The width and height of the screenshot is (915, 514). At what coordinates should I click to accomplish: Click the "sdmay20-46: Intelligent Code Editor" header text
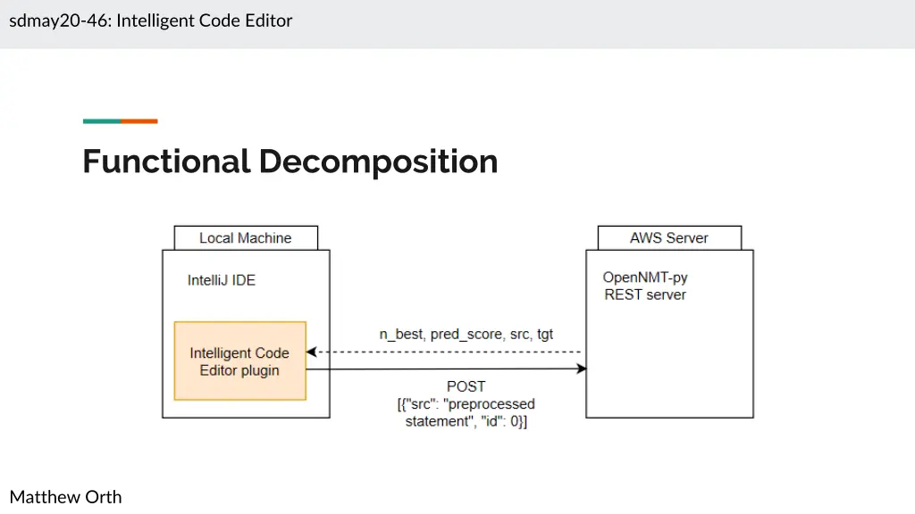tap(150, 21)
